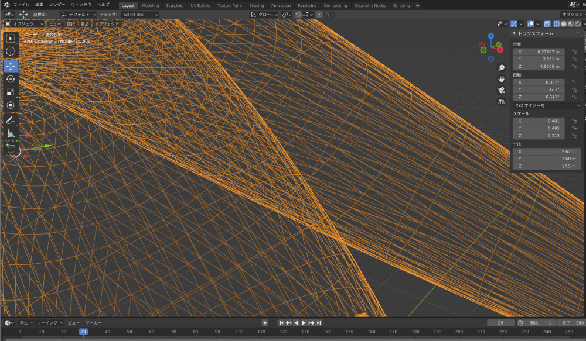Toggle the lock for scale Z
This screenshot has width=586, height=341.
(x=574, y=136)
